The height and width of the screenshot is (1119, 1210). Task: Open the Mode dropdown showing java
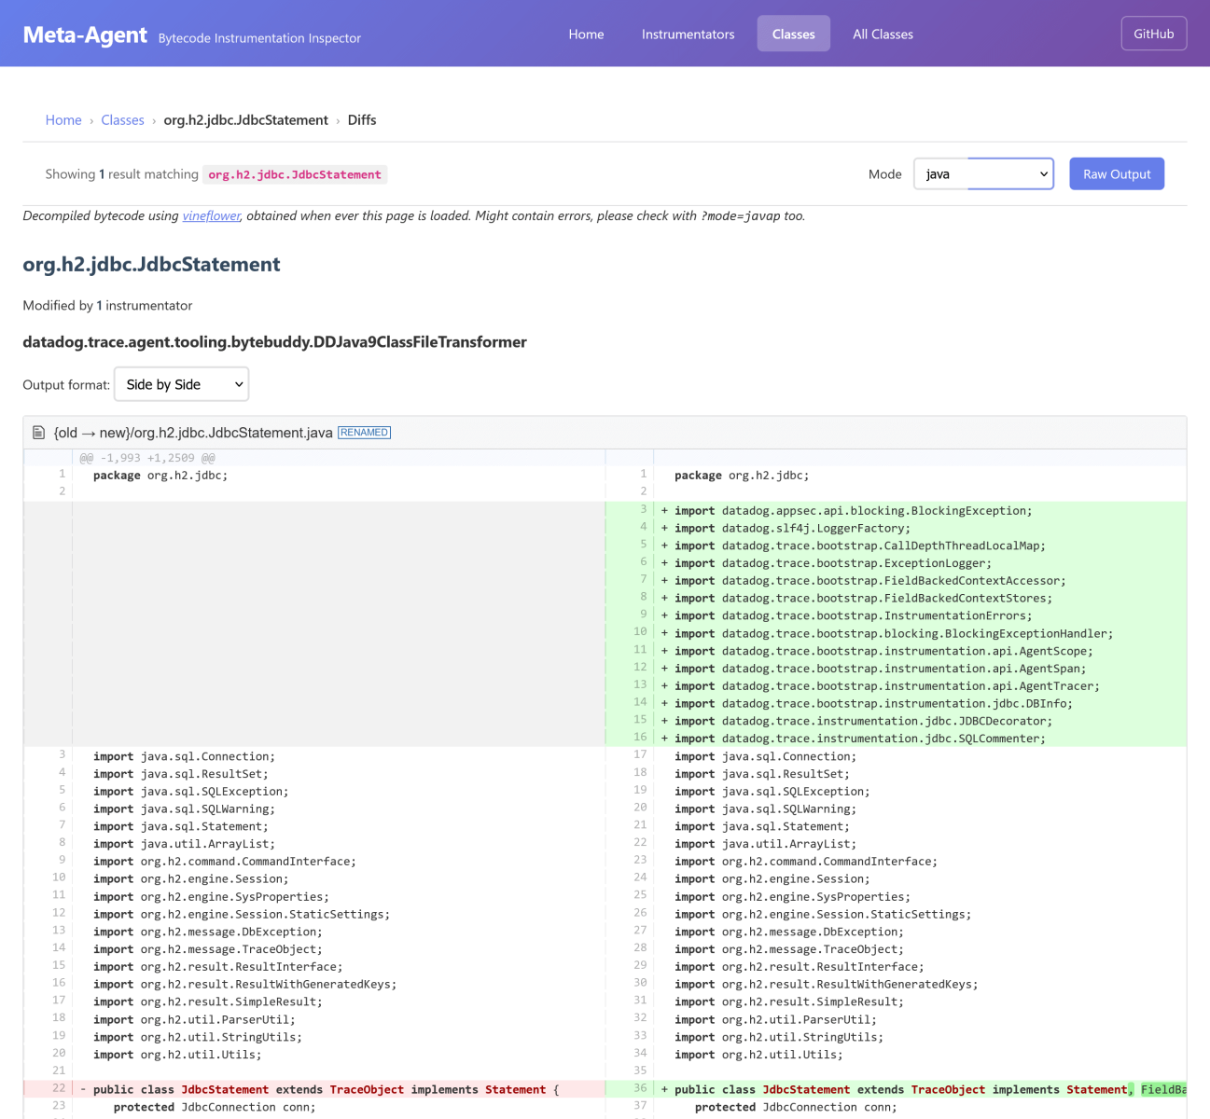(983, 174)
